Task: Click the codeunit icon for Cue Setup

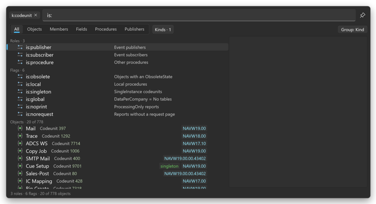Action: tap(20, 166)
